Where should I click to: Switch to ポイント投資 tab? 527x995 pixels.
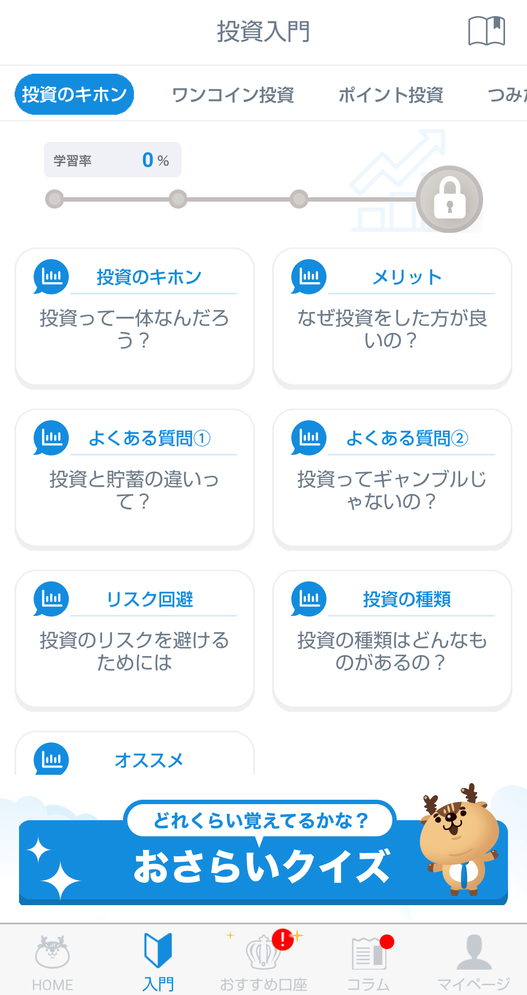click(391, 95)
